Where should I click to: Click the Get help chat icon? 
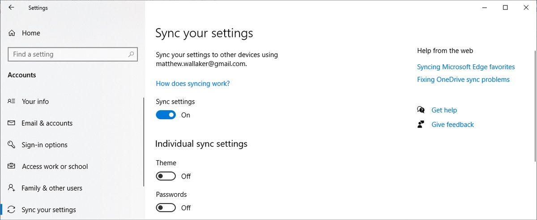[421, 110]
